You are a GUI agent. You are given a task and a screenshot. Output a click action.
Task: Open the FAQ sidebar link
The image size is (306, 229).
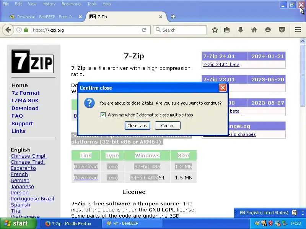[17, 116]
